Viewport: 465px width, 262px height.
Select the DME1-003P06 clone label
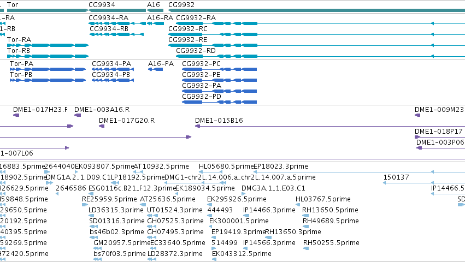pyautogui.click(x=440, y=142)
